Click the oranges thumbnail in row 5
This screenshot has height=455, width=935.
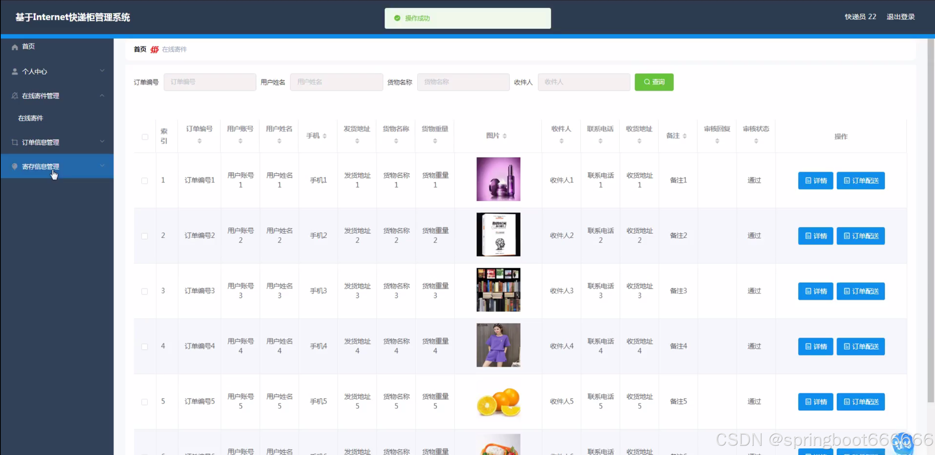tap(498, 401)
